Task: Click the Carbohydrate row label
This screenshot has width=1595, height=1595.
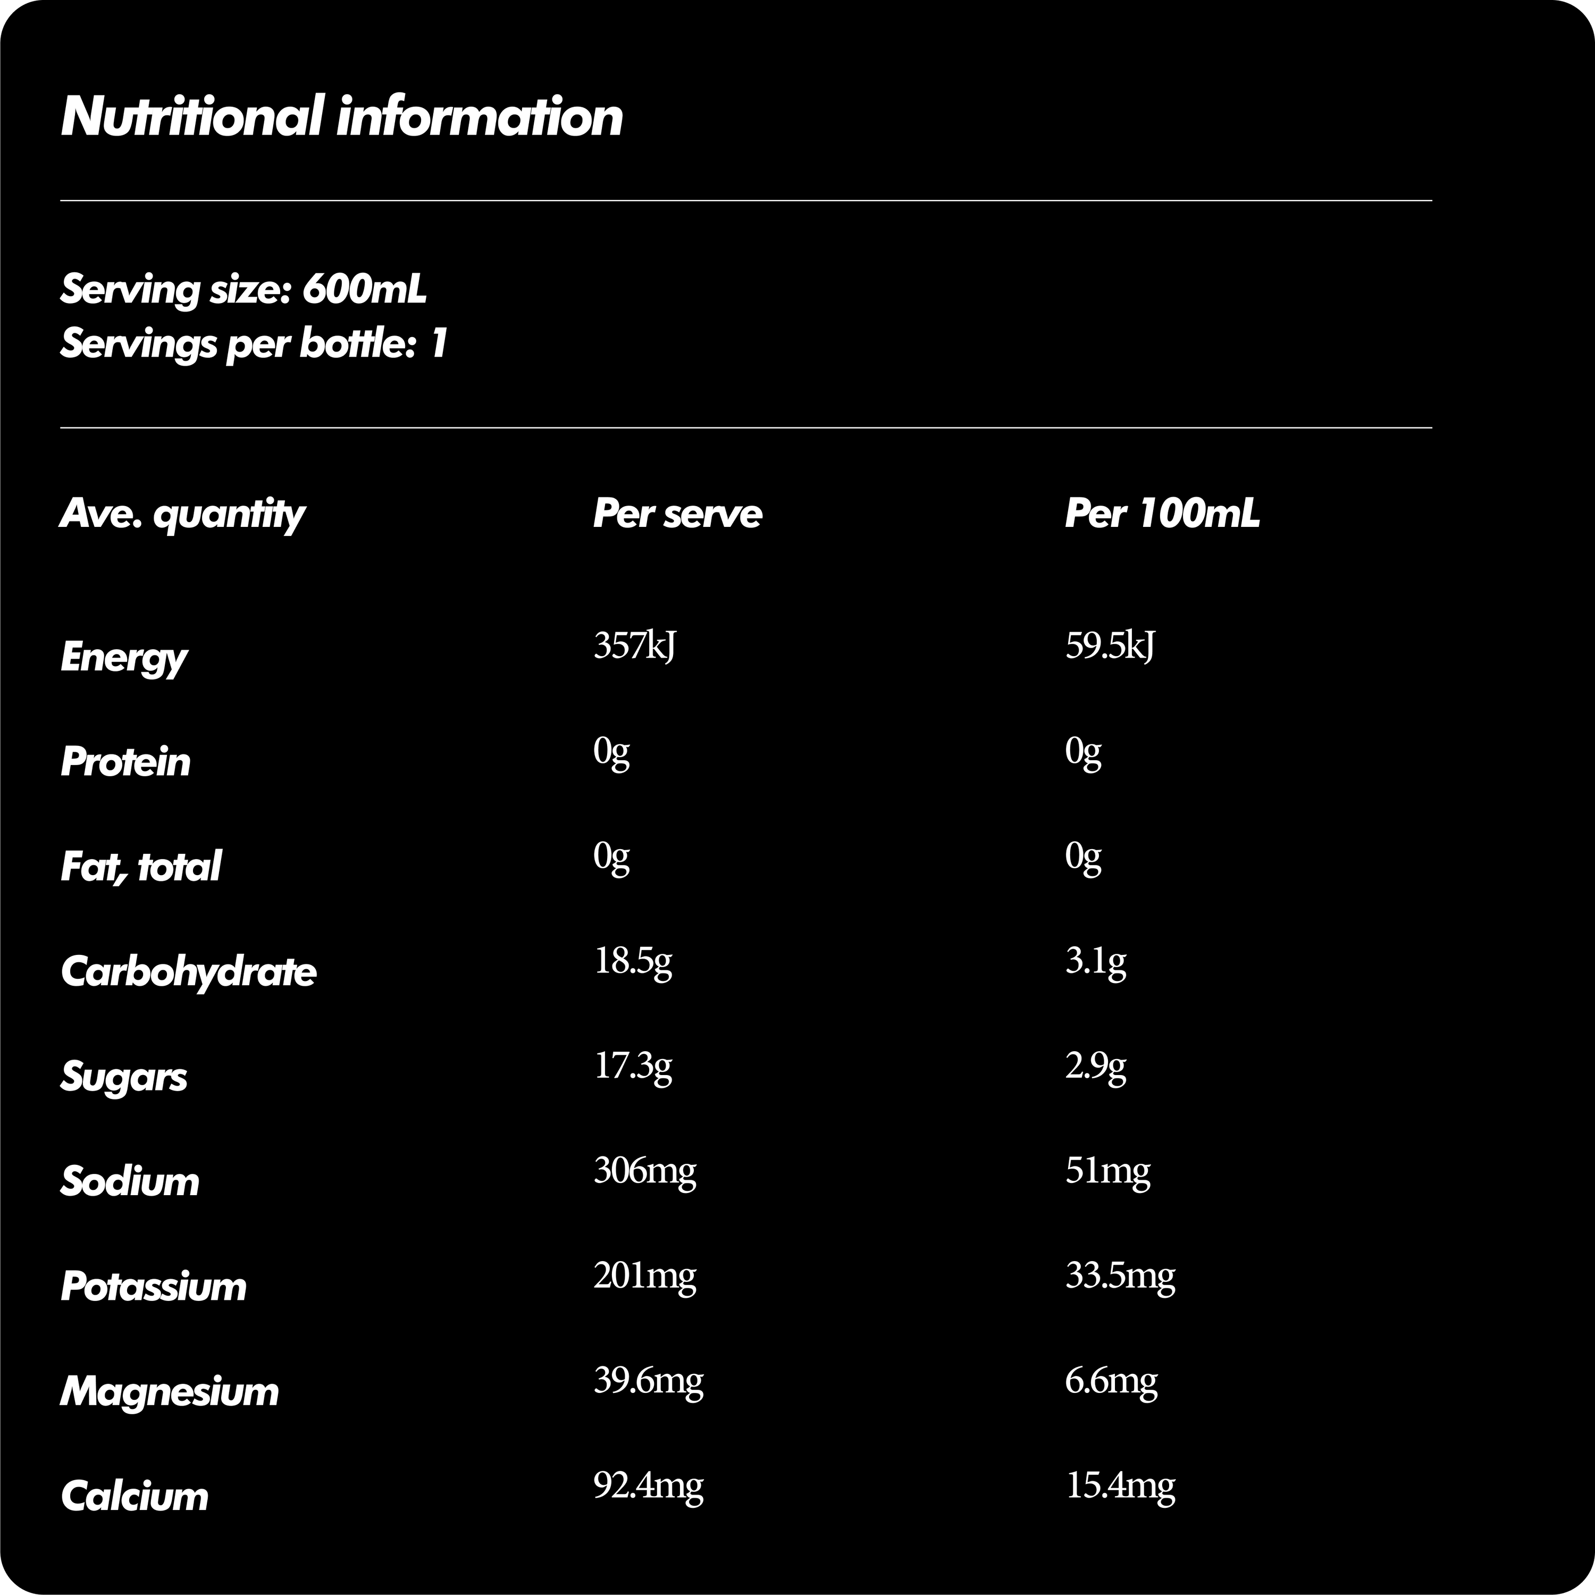Action: click(x=188, y=972)
